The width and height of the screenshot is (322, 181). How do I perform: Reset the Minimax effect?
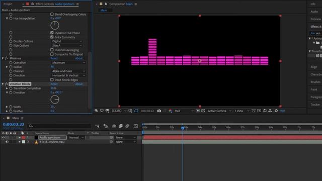click(54, 58)
